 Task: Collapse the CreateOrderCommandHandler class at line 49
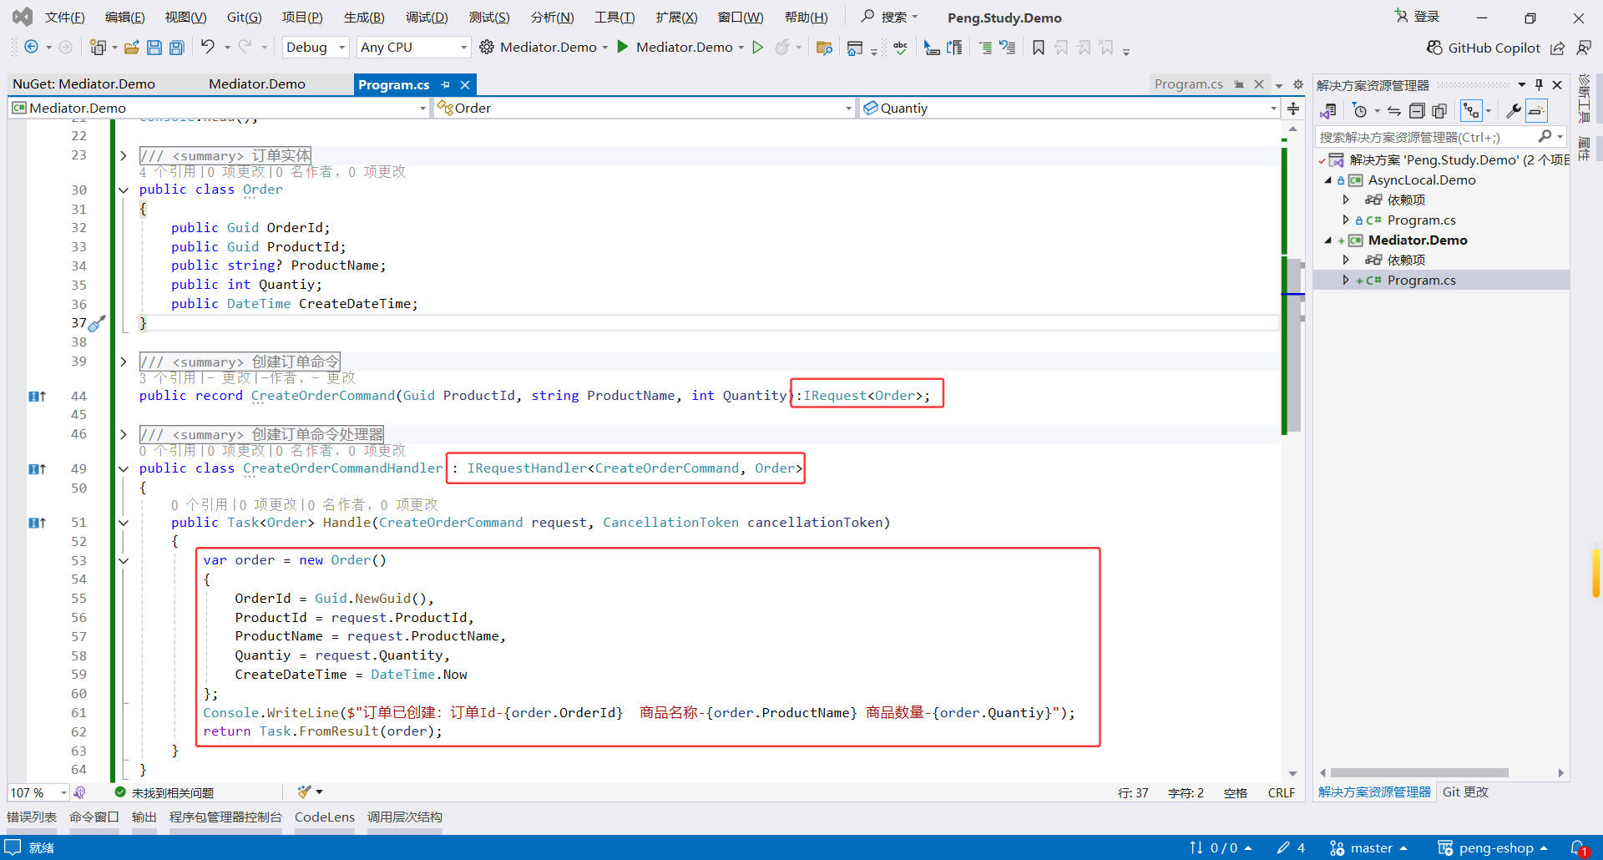click(x=124, y=468)
